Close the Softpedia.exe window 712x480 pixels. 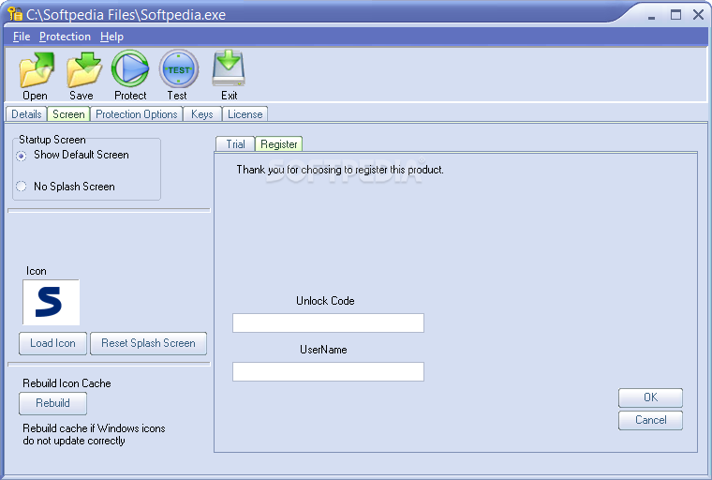coord(698,15)
